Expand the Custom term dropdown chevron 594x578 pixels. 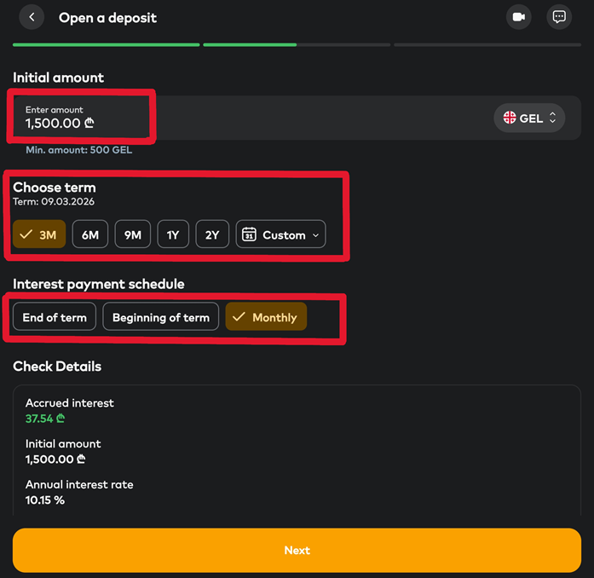(x=316, y=235)
